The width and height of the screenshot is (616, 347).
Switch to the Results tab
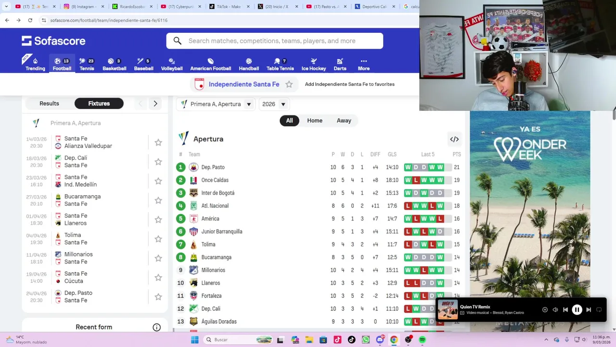(49, 104)
